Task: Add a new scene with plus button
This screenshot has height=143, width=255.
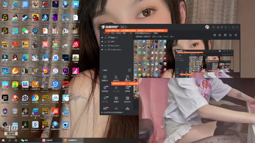Action: pyautogui.click(x=131, y=33)
